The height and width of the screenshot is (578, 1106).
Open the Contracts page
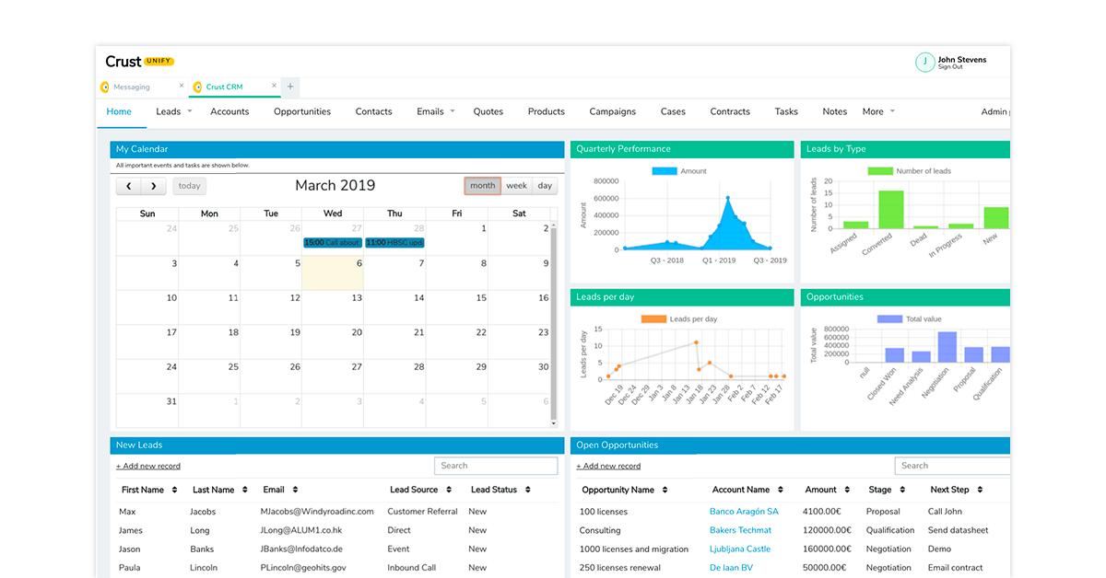point(730,111)
